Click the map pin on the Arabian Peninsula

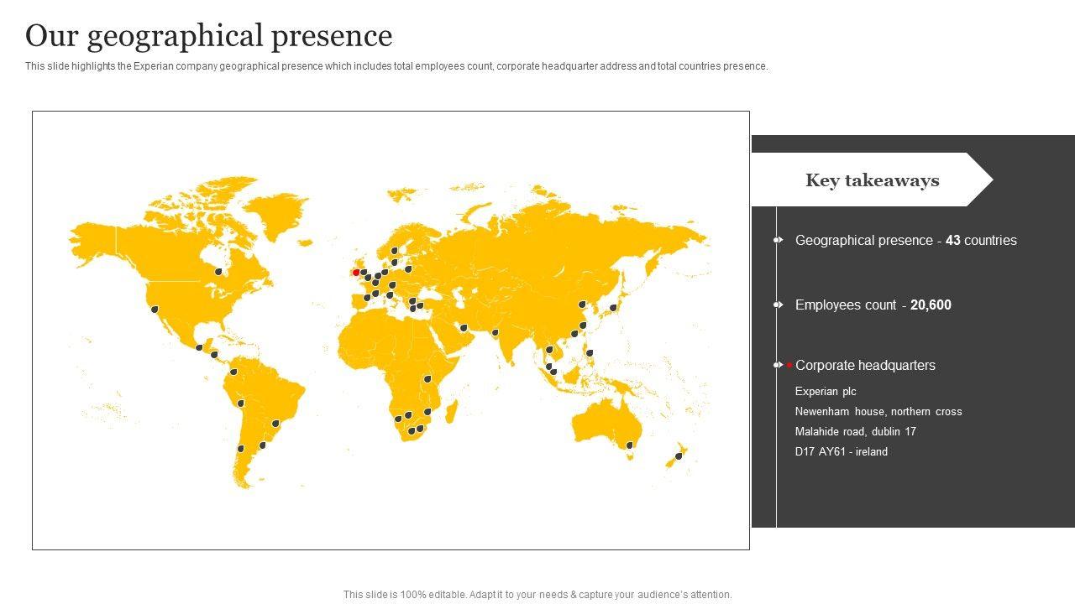coord(463,328)
